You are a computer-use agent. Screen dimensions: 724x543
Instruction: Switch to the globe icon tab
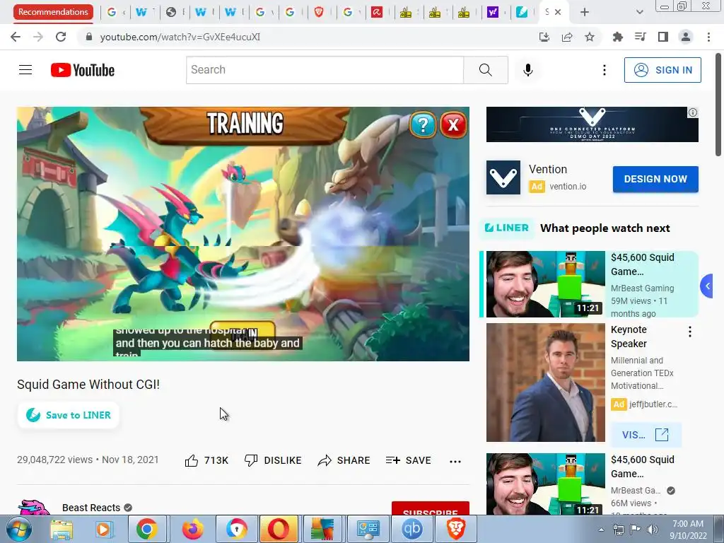coord(171,12)
